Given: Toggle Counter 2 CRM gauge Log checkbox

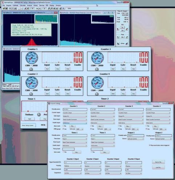Looking at the screenshot, I should coord(91,129).
